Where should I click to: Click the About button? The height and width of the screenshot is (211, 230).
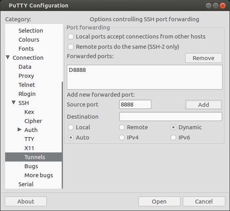click(x=26, y=202)
